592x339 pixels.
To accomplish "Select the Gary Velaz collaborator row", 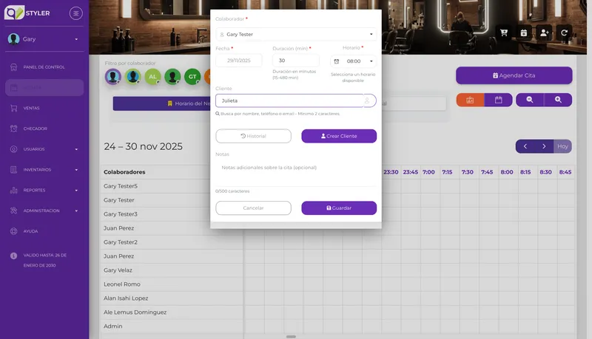I will pos(172,270).
